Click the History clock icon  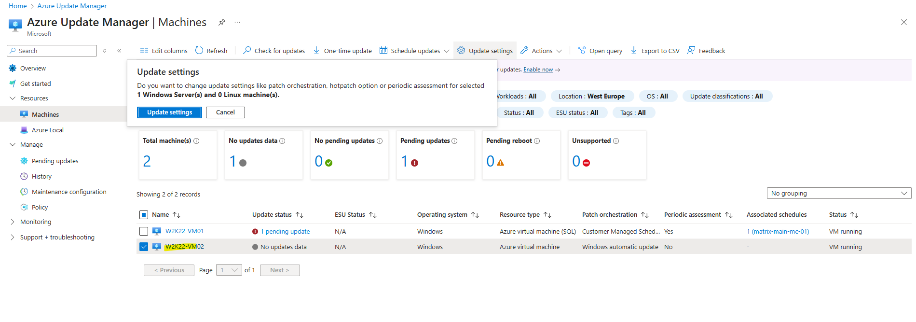24,176
